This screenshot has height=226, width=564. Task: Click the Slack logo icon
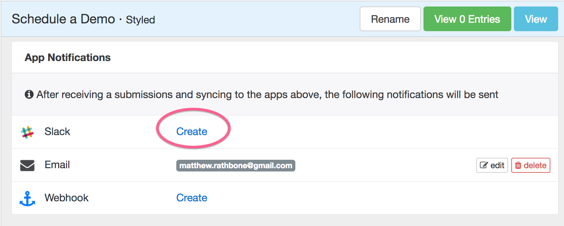click(x=27, y=132)
